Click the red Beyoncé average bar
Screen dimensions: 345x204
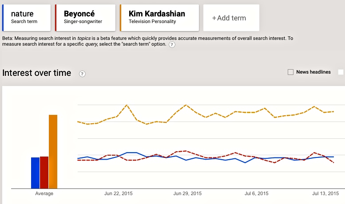pyautogui.click(x=44, y=172)
